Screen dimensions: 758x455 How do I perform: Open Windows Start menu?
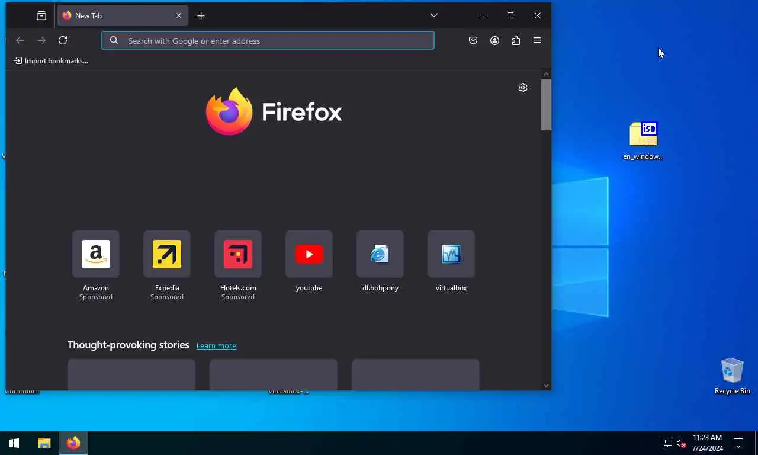[x=14, y=443]
